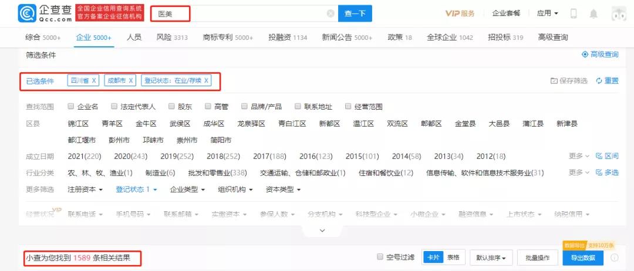Open 企业套餐 link
The image size is (634, 271).
(x=505, y=13)
